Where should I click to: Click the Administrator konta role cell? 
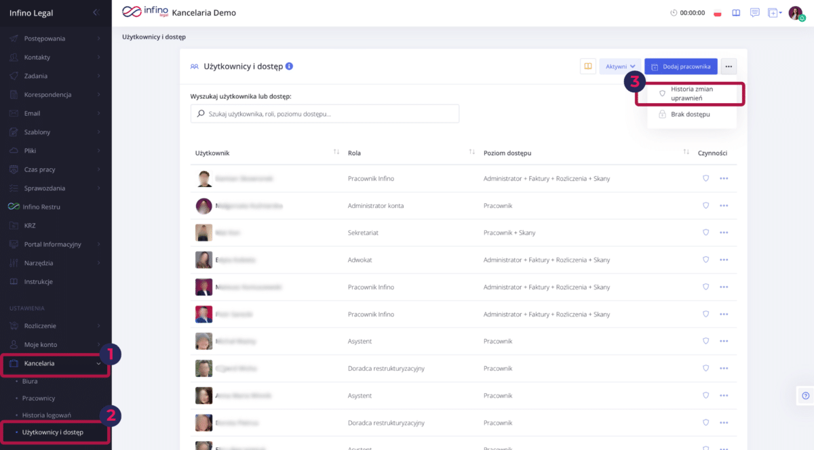(x=374, y=205)
